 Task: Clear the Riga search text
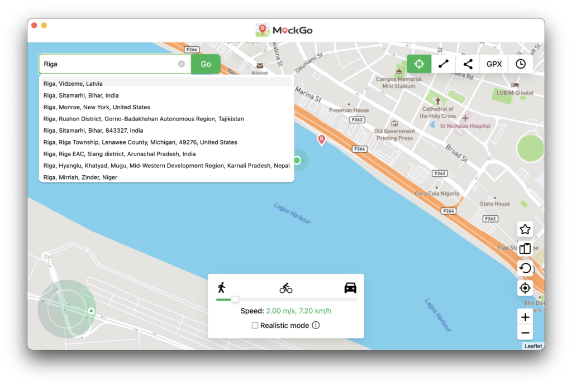click(182, 64)
